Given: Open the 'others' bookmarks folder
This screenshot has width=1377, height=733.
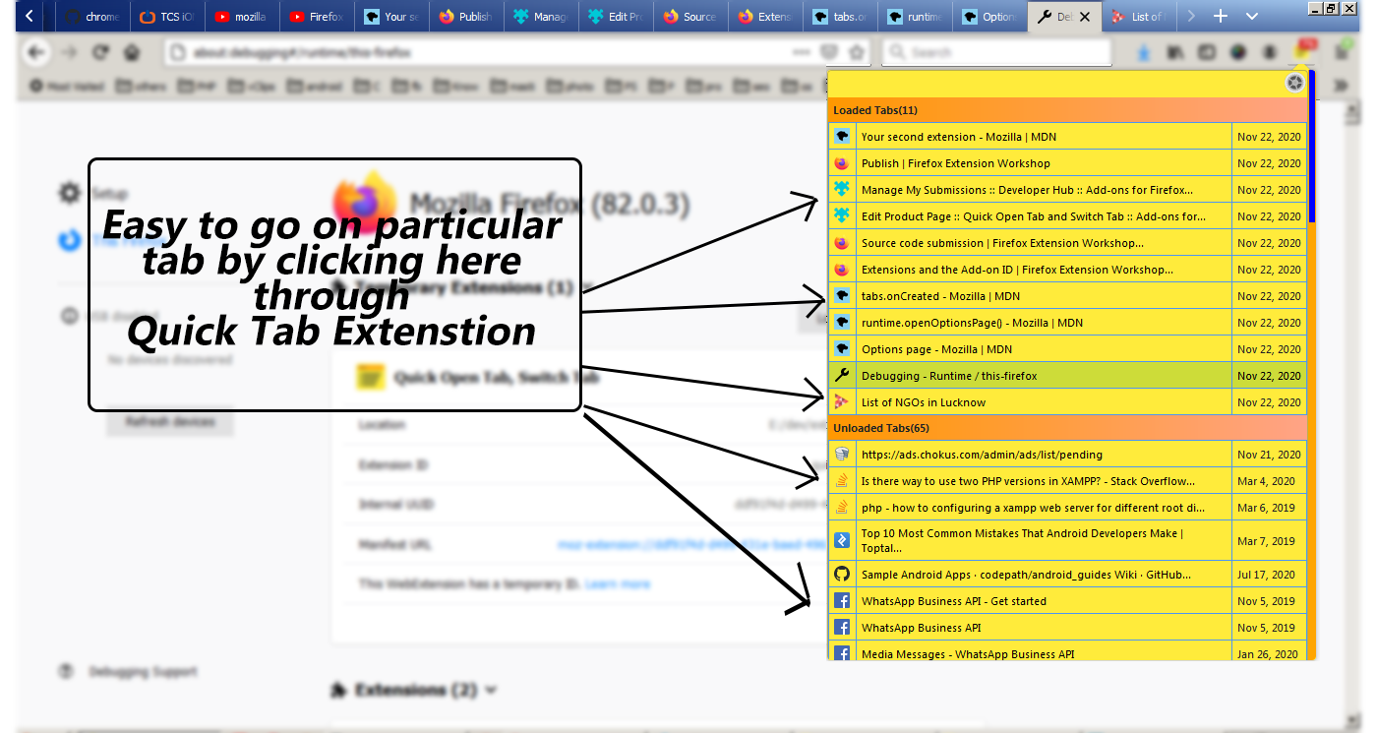Looking at the screenshot, I should click(143, 87).
